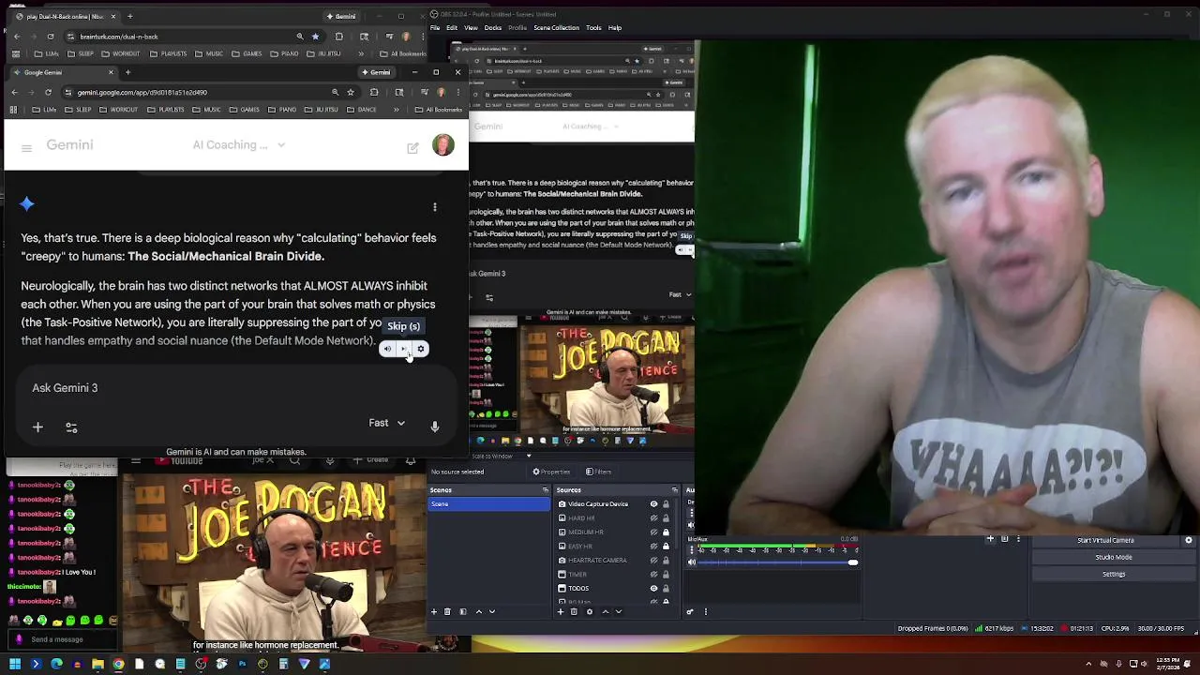Toggle lock on the TODOS source
Viewport: 1200px width, 675px height.
click(667, 589)
